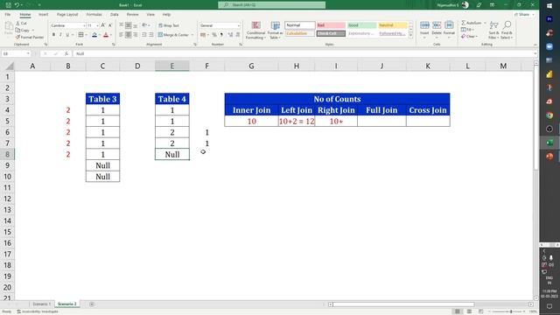Open Find & Select menu
Viewport: 560px width, 315px height.
point(507,31)
